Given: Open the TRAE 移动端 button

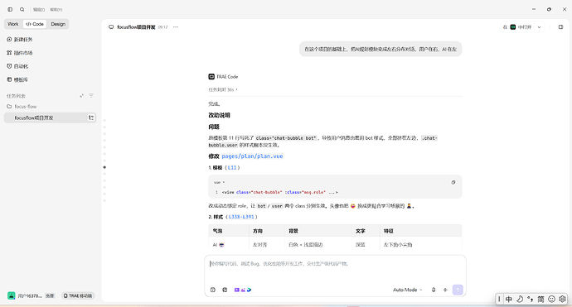Looking at the screenshot, I should [78, 295].
